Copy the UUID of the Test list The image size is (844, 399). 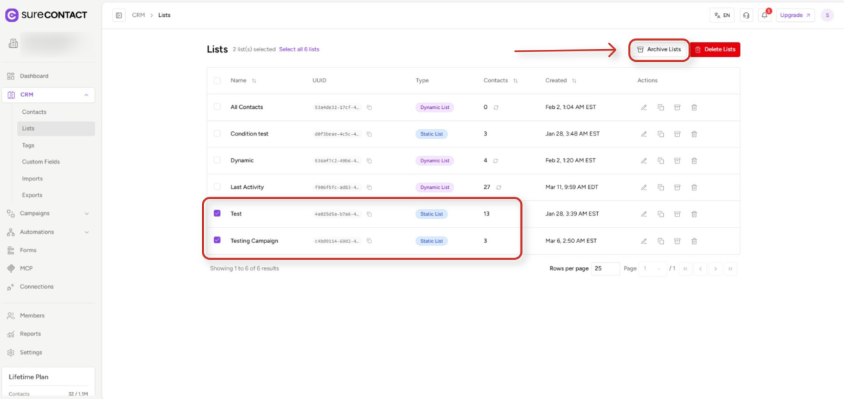(x=369, y=214)
